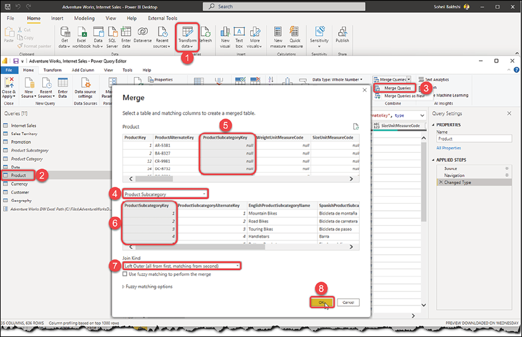Select the Product query

tap(18, 175)
